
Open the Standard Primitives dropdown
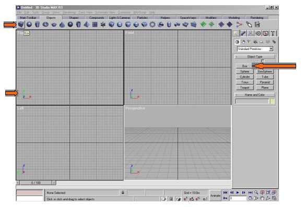pyautogui.click(x=255, y=49)
